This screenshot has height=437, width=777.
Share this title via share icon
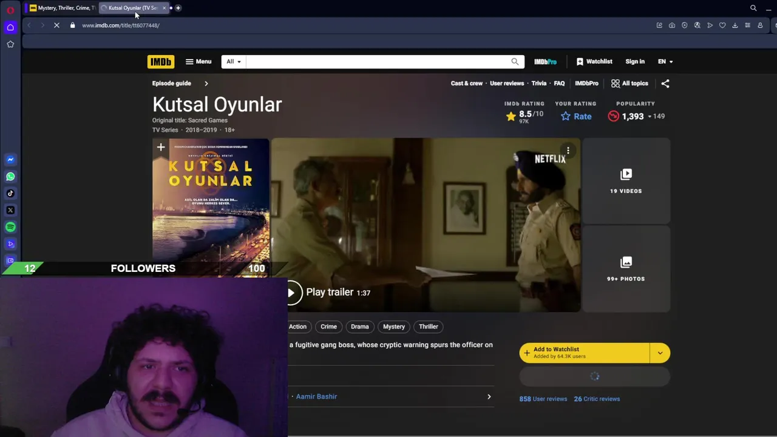(x=665, y=84)
